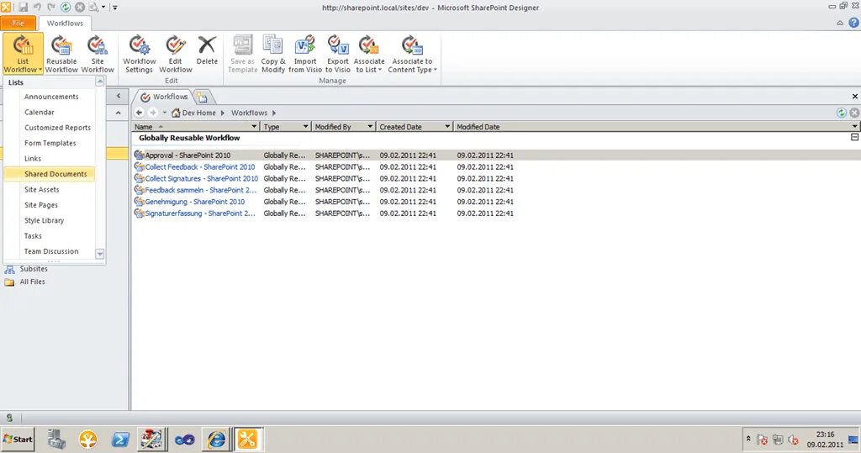Open the Type column filter dropdown
861x453 pixels.
click(306, 127)
